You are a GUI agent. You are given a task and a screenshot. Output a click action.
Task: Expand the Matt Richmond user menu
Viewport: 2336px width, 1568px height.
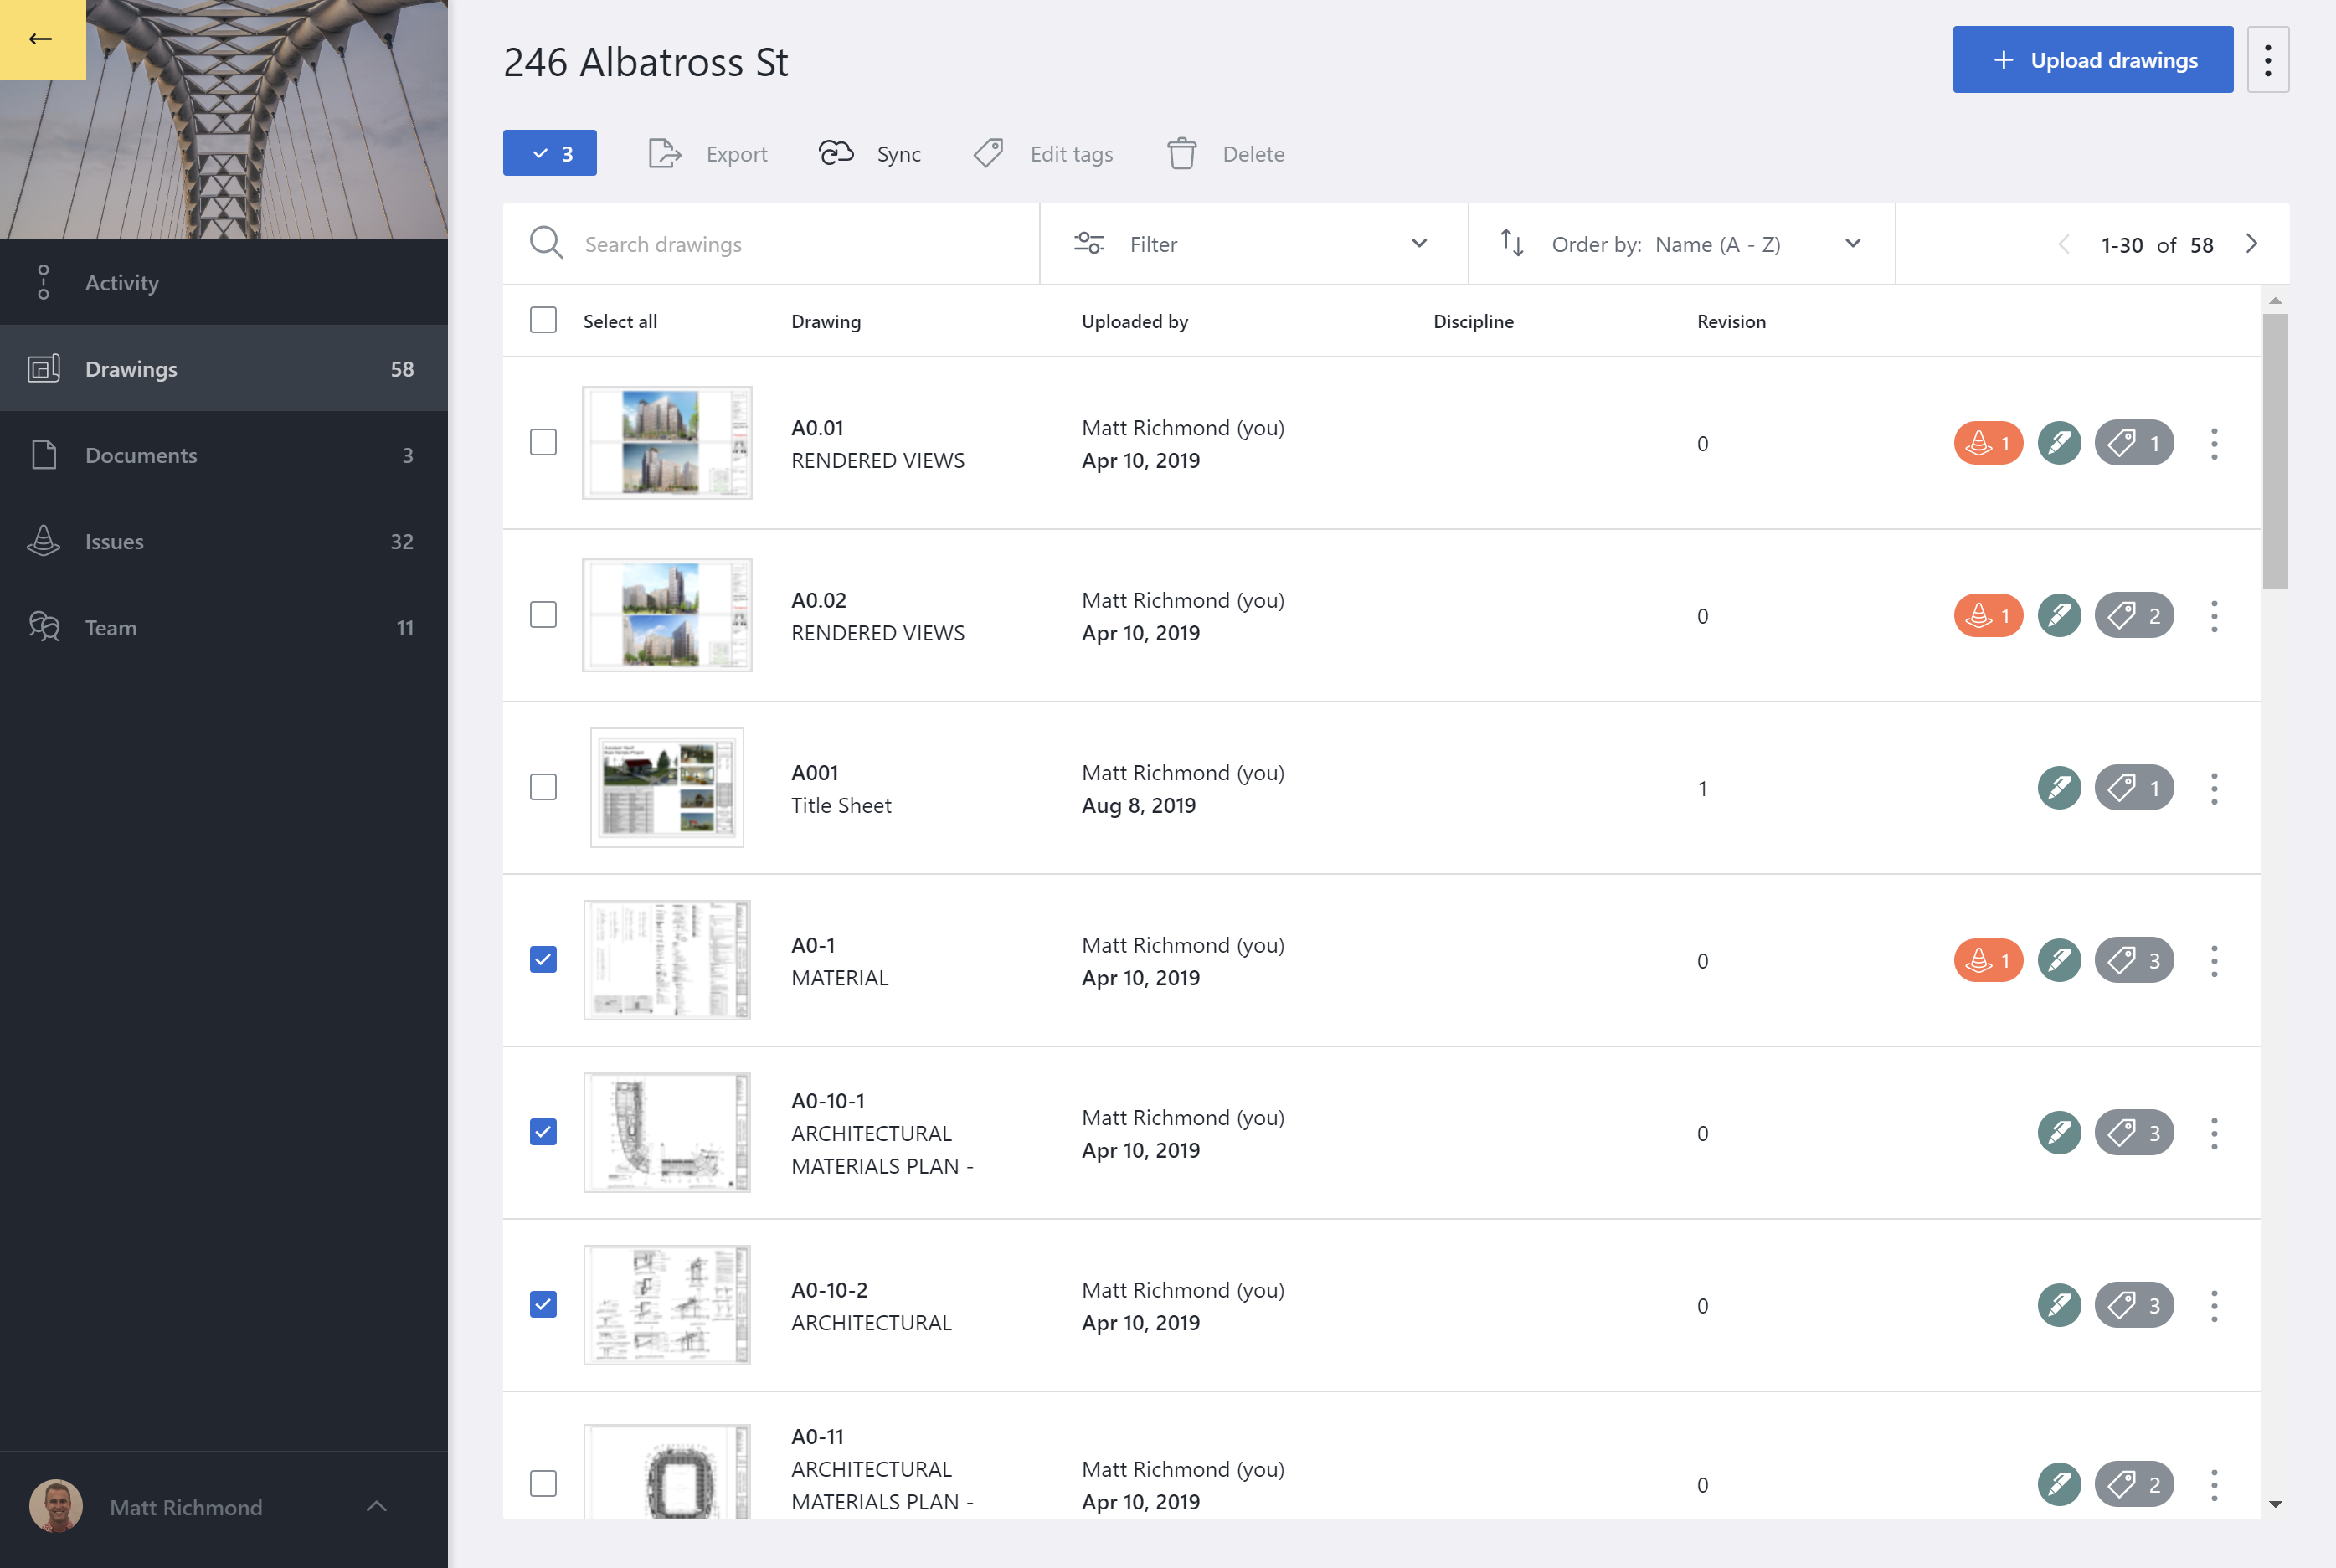point(376,1506)
